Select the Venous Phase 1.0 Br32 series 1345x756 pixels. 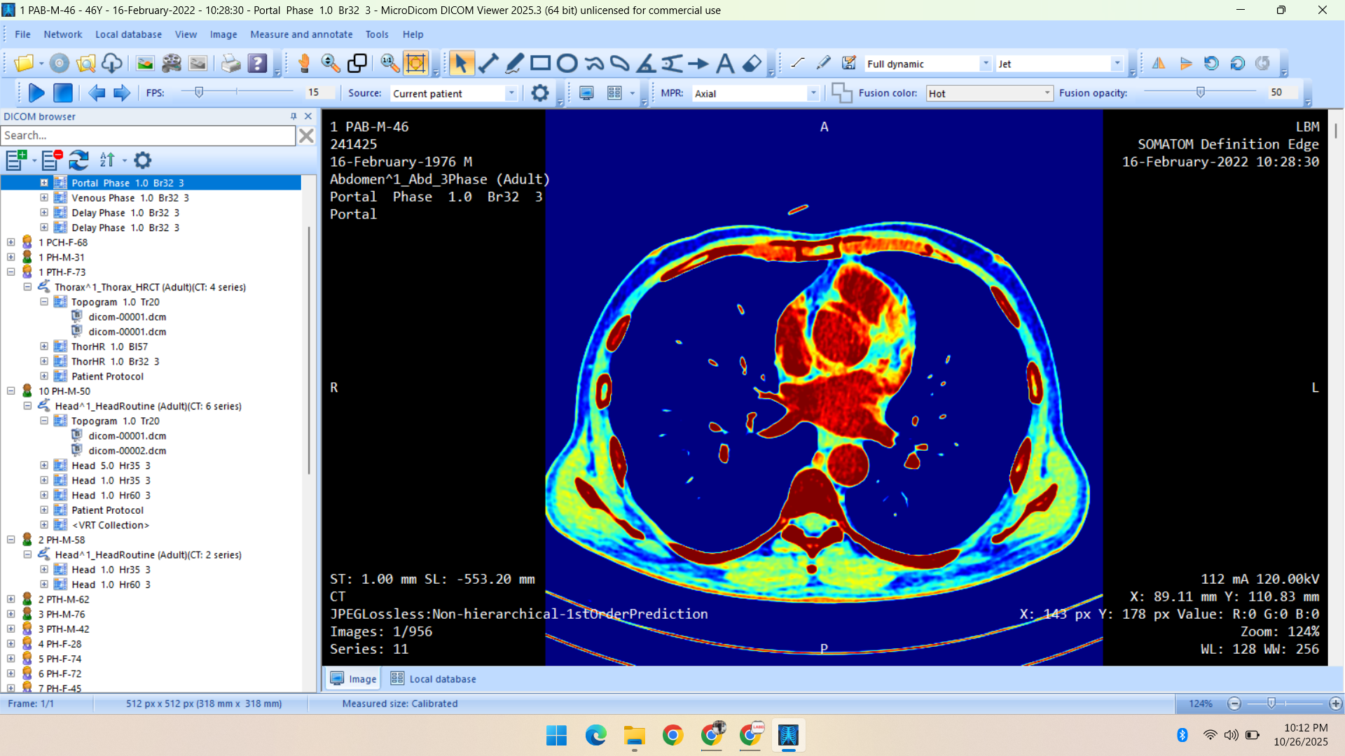pos(130,198)
